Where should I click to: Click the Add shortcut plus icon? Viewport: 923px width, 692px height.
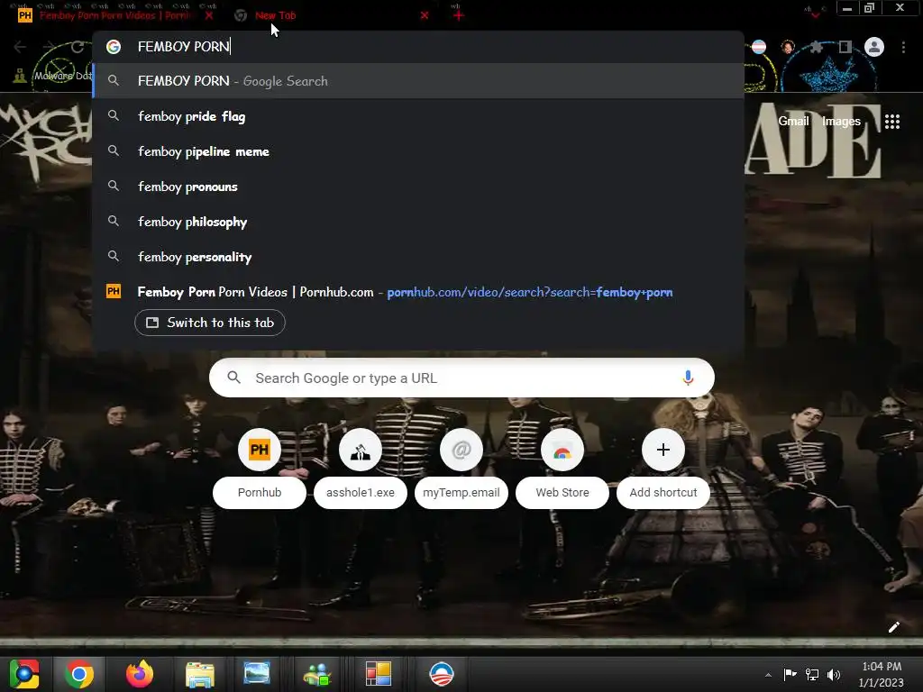coord(663,451)
